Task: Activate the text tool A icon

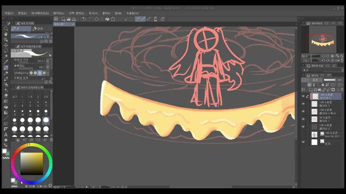Action: click(x=6, y=135)
